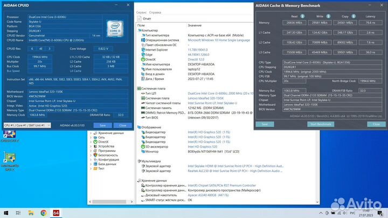Open the Сервис menu

point(141,11)
